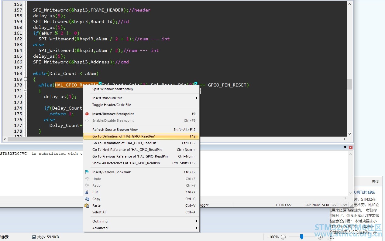This screenshot has width=385, height=241.
Task: Open the 人机飞控系统 link
Action: click(364, 192)
